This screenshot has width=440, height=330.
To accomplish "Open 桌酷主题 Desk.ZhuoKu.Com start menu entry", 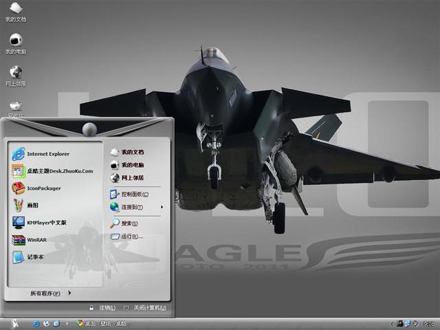I will tap(52, 171).
